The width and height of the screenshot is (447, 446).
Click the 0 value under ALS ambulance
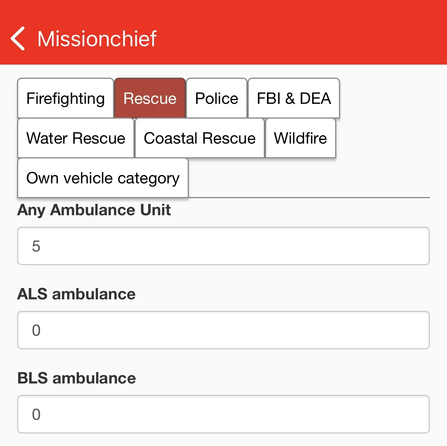point(36,330)
